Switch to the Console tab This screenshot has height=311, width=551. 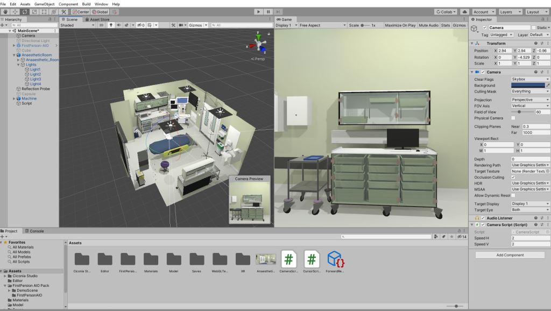[x=36, y=231]
